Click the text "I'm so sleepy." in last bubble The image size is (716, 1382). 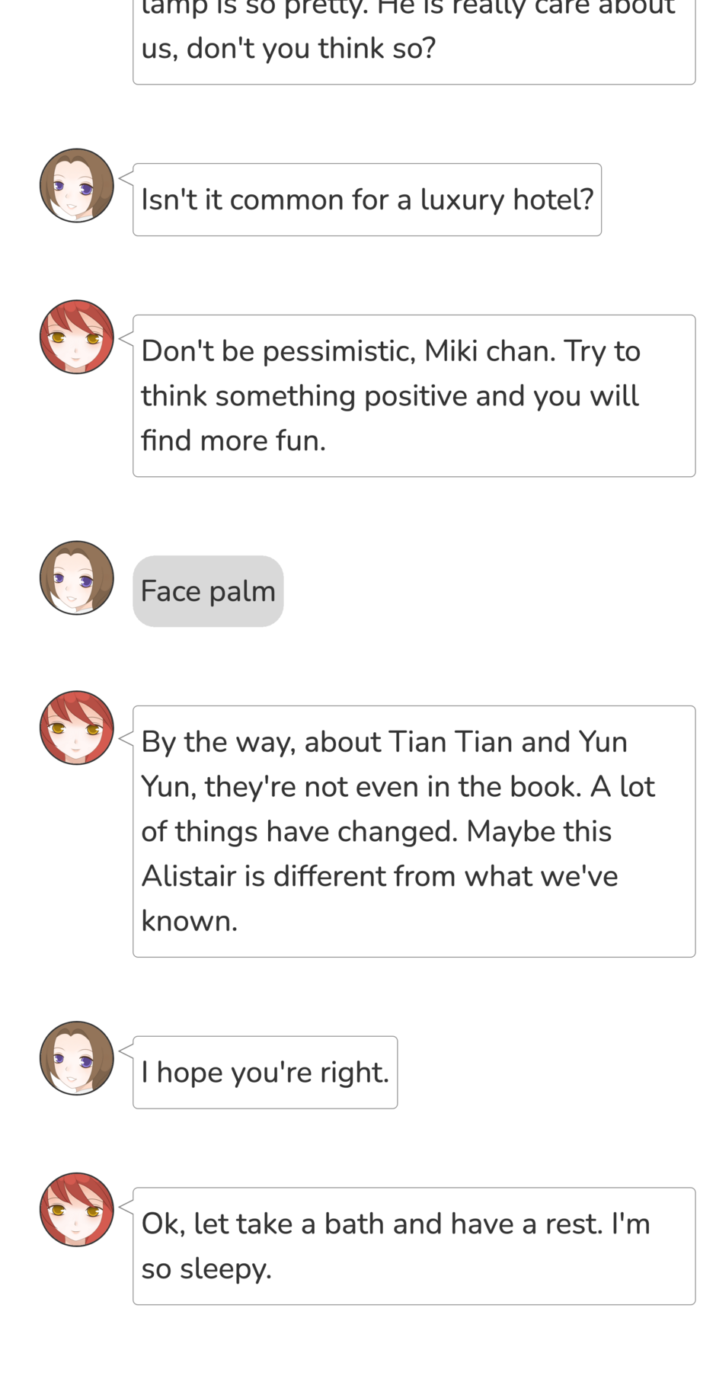tap(396, 1246)
